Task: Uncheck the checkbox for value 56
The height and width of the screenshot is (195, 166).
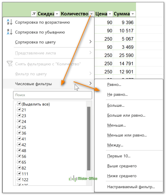Action: pos(19,156)
